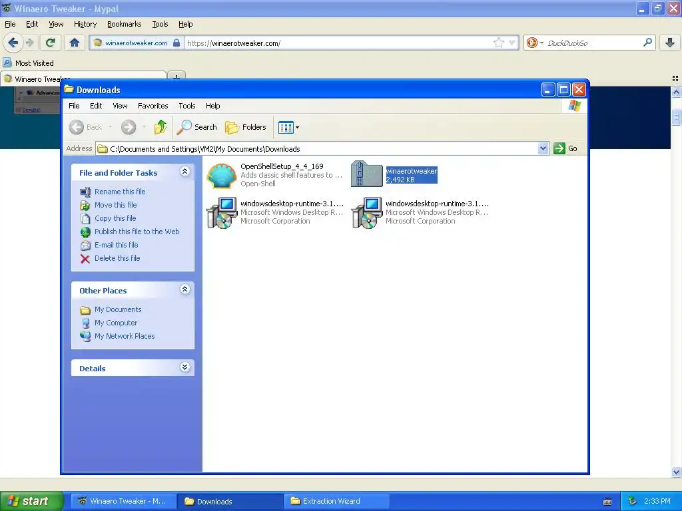Click Copy this file
The width and height of the screenshot is (682, 511).
coord(115,218)
